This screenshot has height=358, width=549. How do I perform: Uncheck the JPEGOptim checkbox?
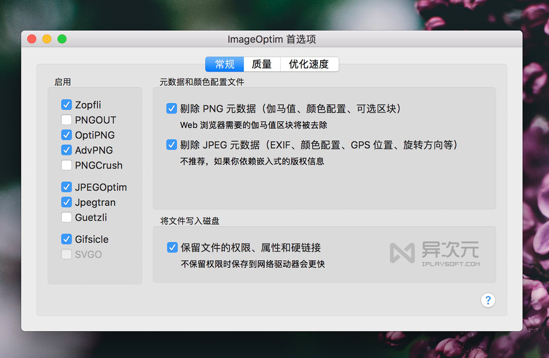pyautogui.click(x=67, y=187)
